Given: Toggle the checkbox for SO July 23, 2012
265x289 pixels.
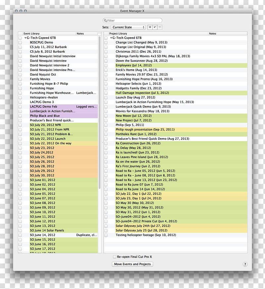Looking at the screenshot, I should tap(20, 148).
